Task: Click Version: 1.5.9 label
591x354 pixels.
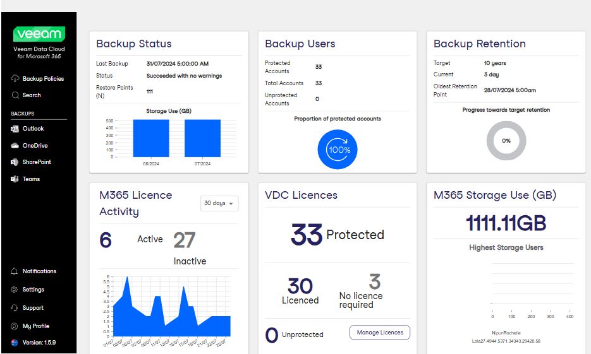Action: click(39, 343)
